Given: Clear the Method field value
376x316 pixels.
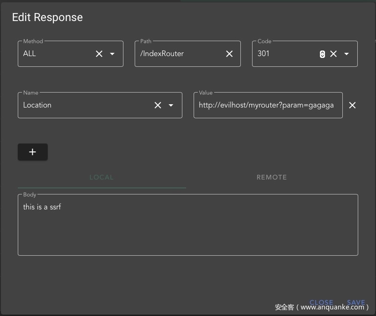Looking at the screenshot, I should click(x=99, y=54).
